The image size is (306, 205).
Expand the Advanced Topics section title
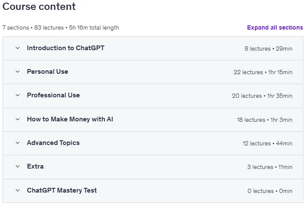coord(53,143)
